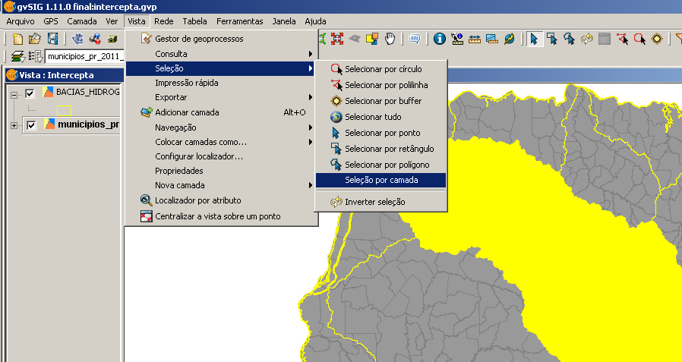682x362 pixels.
Task: Click the municipios_pr_2011 layer name field
Action: pos(82,56)
